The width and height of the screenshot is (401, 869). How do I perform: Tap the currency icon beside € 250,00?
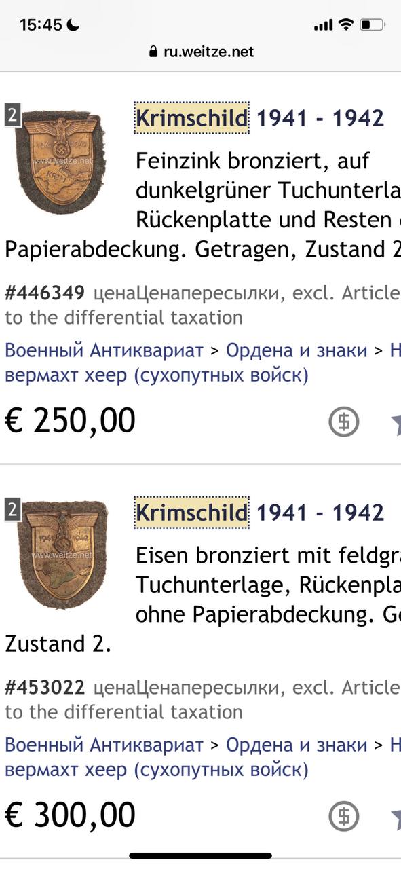click(x=343, y=422)
